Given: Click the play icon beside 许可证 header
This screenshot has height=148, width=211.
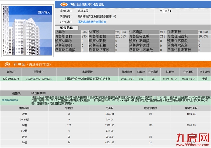Looking at the screenshot, I should pos(7,64).
